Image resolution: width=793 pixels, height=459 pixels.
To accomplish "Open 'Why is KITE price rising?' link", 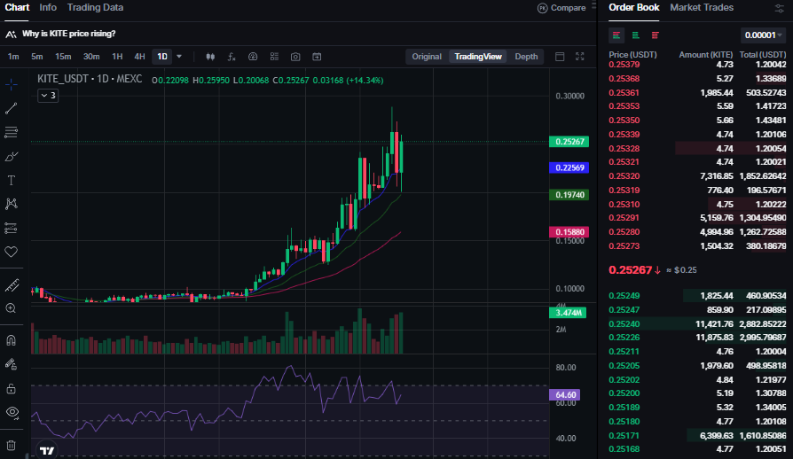I will coord(69,34).
